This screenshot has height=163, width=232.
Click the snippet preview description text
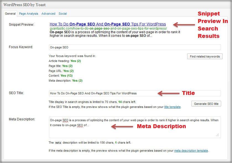click(115, 34)
